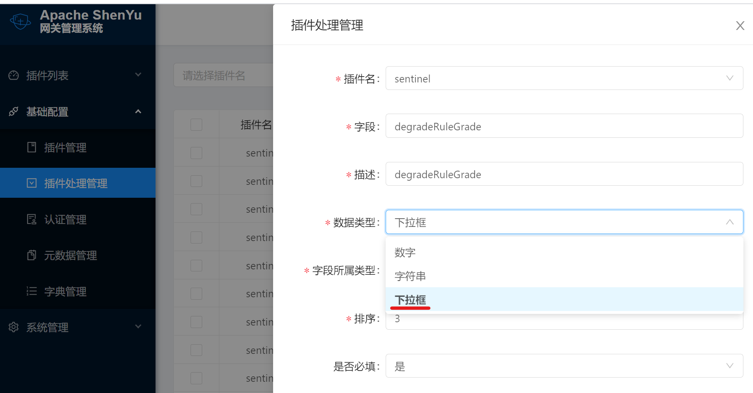Open the 插件名 sentinel dropdown
This screenshot has width=753, height=393.
[x=564, y=78]
